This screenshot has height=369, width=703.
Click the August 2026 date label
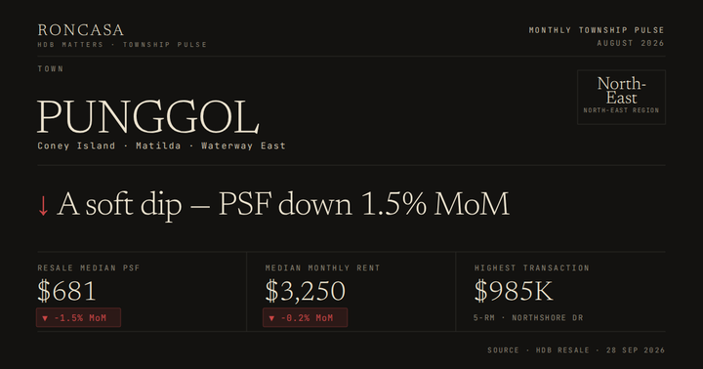631,43
